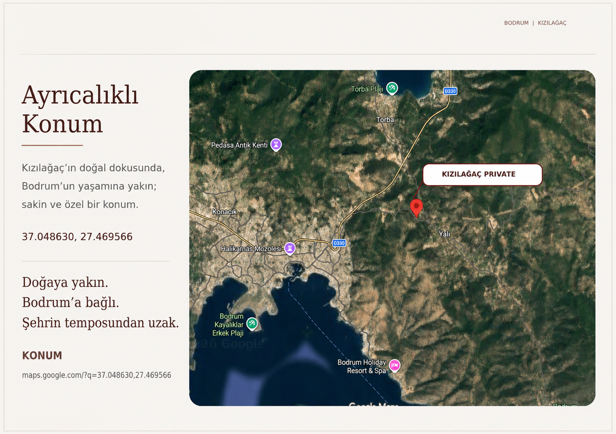Select BODRUM in the top header
Screen dimensions: 616x434
[516, 23]
